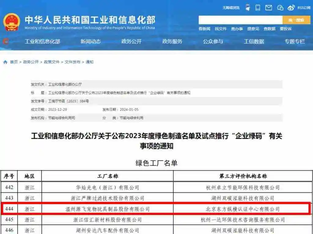Click 发布机构 节能与综合利用司 text
Screen dimensions: 313x234
point(53,118)
